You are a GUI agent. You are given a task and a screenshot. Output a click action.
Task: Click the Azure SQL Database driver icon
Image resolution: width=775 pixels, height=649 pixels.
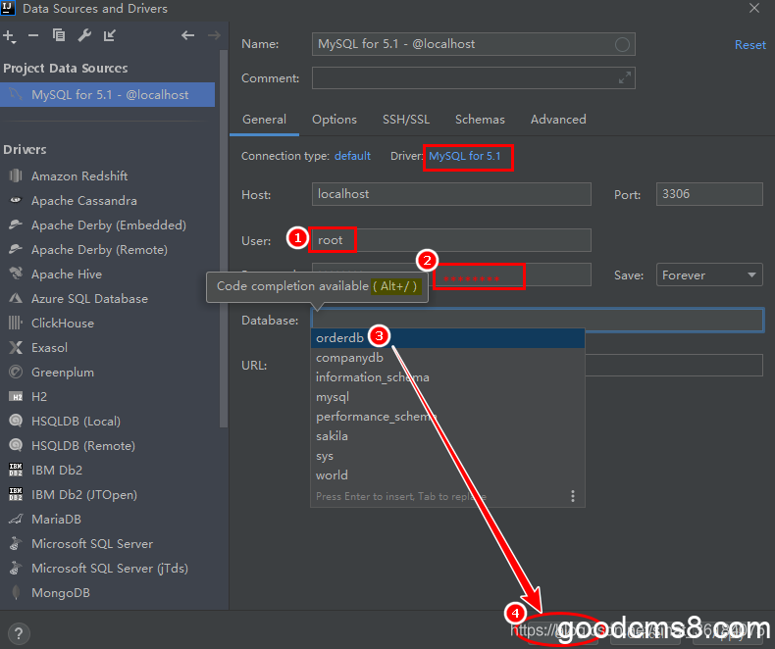pos(16,298)
